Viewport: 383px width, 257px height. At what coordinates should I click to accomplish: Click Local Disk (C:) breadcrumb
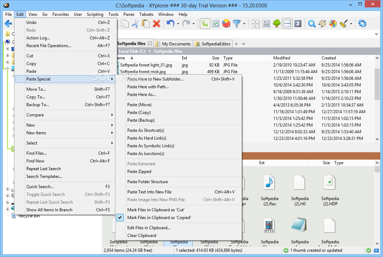coord(132,51)
